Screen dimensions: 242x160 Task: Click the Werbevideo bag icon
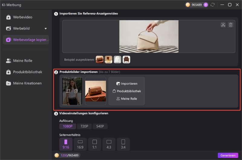pyautogui.click(x=8, y=17)
